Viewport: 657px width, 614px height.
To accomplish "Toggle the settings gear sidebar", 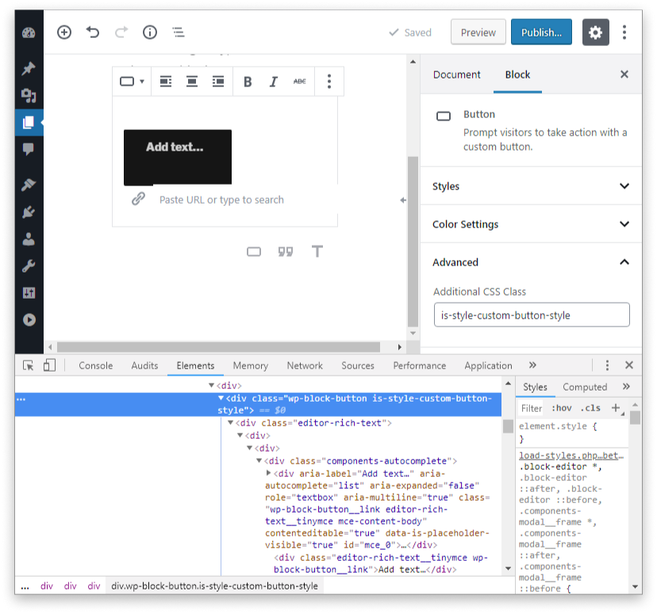I will click(x=595, y=32).
